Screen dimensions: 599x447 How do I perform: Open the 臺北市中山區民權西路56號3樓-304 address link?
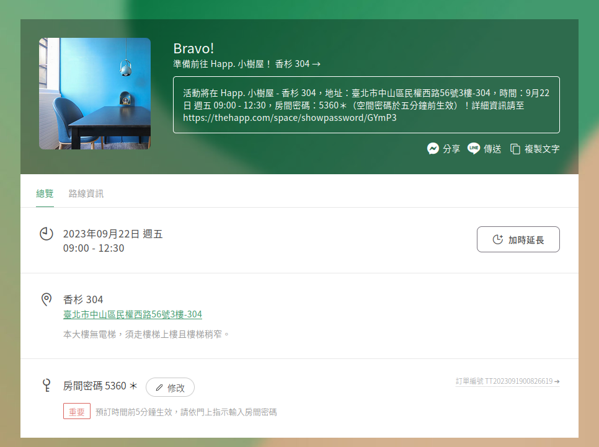133,314
